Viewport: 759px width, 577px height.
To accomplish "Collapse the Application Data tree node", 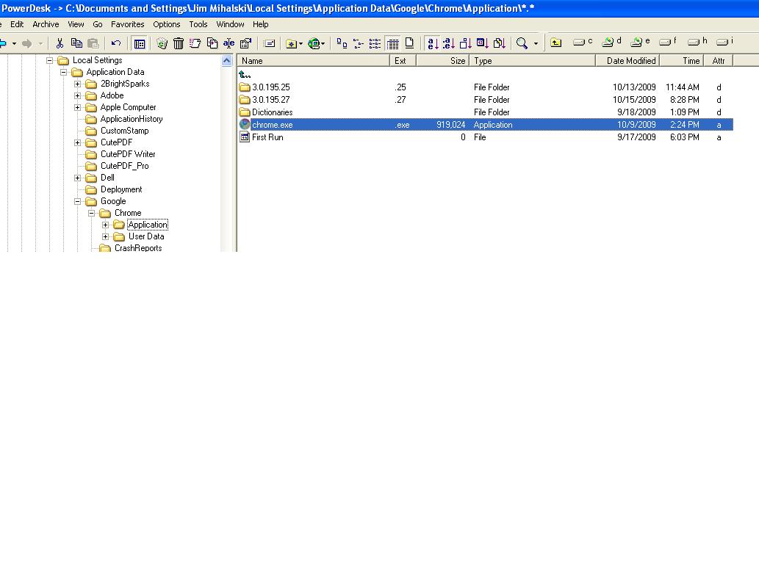I will pos(63,72).
